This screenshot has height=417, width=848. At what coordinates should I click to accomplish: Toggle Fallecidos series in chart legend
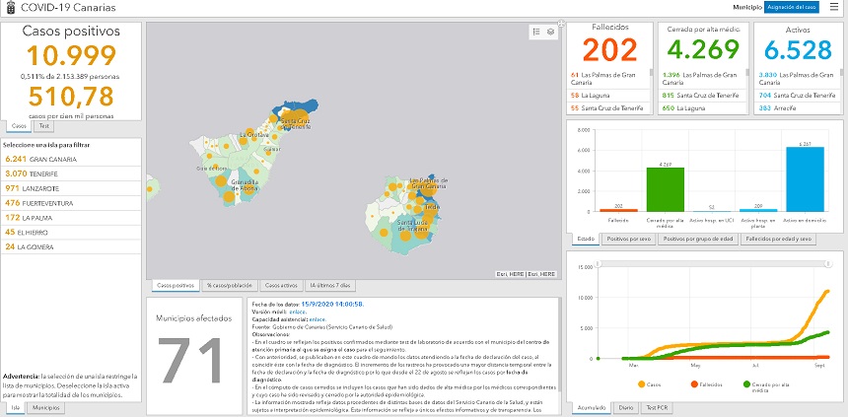[695, 382]
